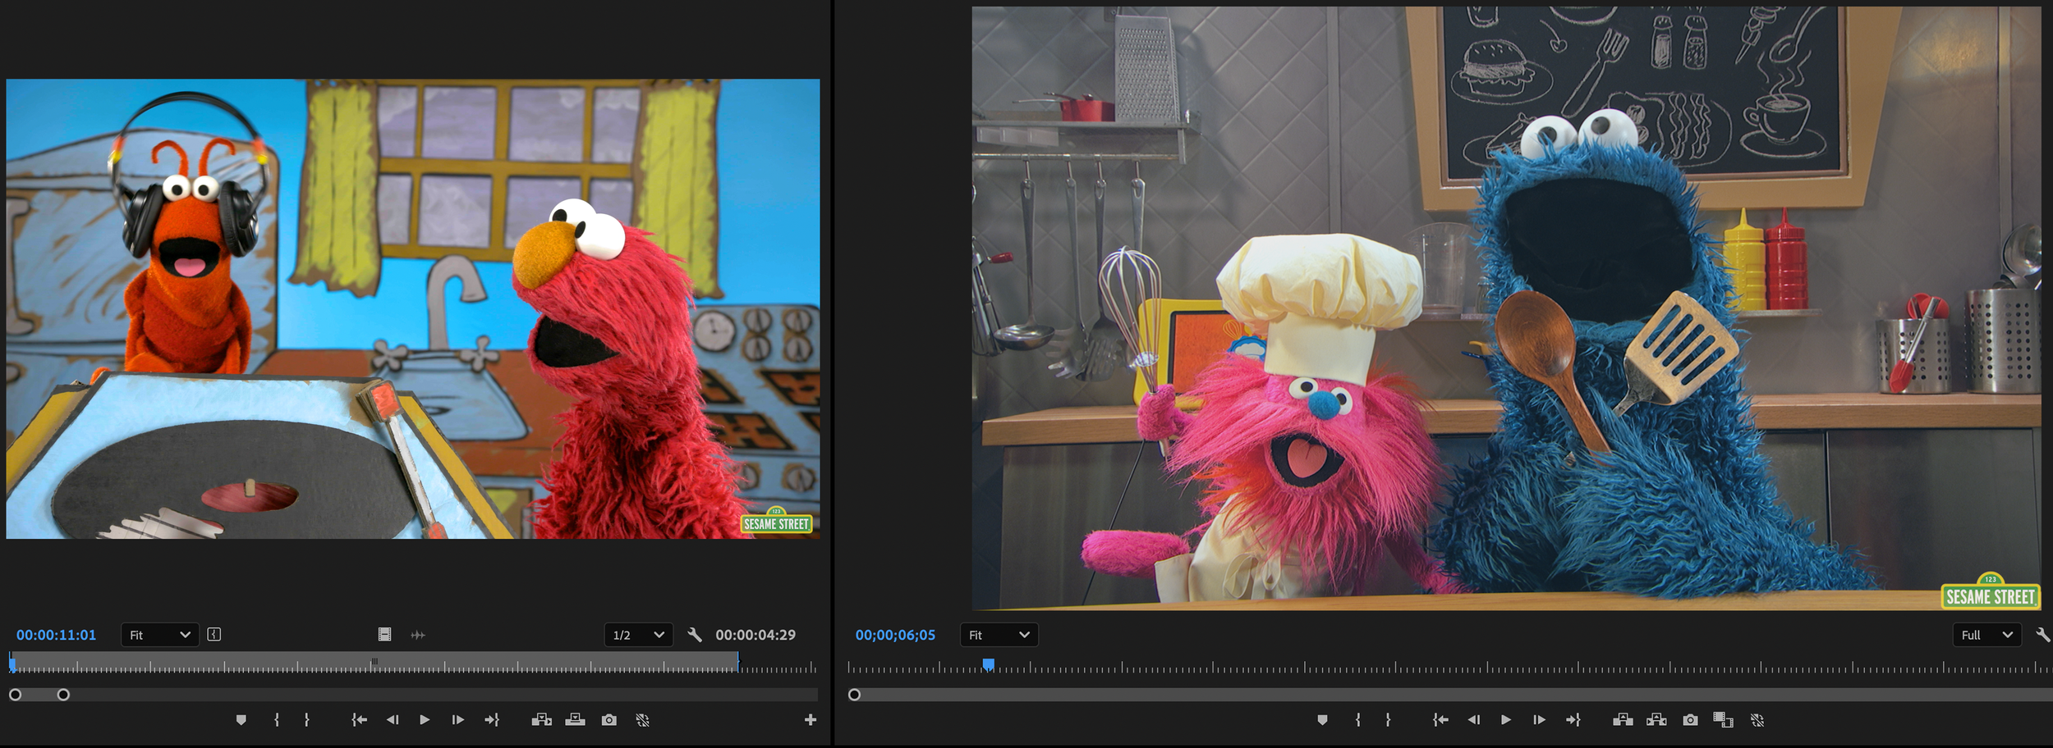
Task: Go to Out point in Source monitor
Action: tap(491, 720)
